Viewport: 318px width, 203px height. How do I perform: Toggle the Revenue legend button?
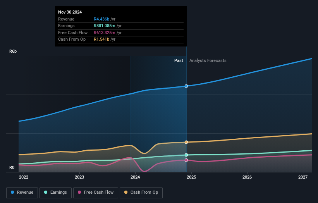tap(22, 193)
